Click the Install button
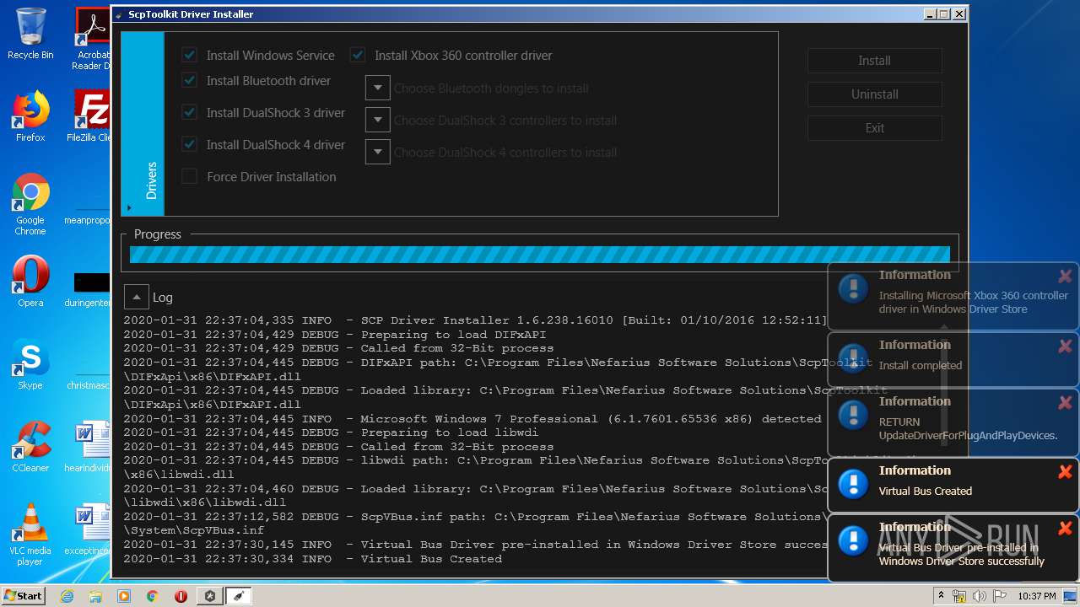This screenshot has width=1080, height=607. pyautogui.click(x=874, y=61)
